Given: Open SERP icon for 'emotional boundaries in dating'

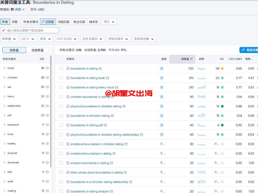Looking at the screenshot, I should 114,154.
